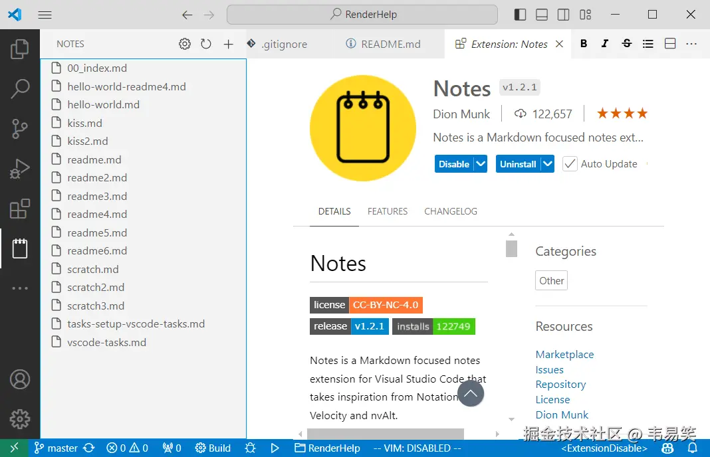This screenshot has width=710, height=457.
Task: Click the publisher name Dion Munk
Action: pos(461,114)
